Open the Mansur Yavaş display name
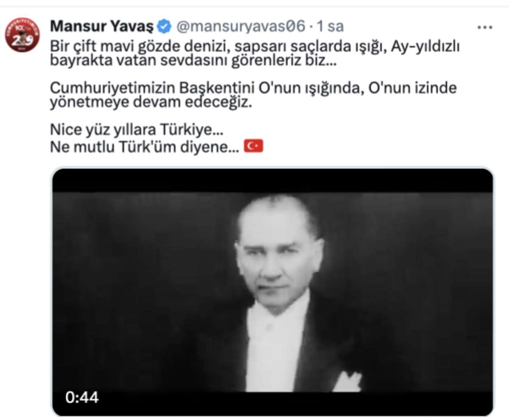Viewport: 509px width, 417px height. point(102,26)
